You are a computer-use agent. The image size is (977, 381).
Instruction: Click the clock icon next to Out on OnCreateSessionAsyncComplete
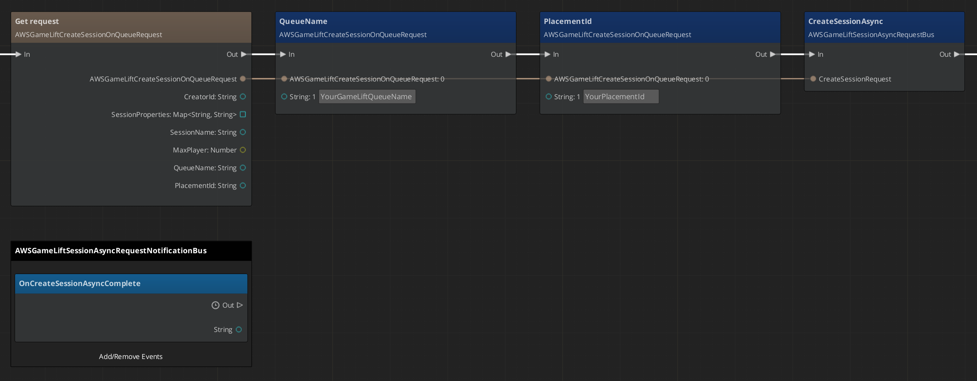point(216,305)
